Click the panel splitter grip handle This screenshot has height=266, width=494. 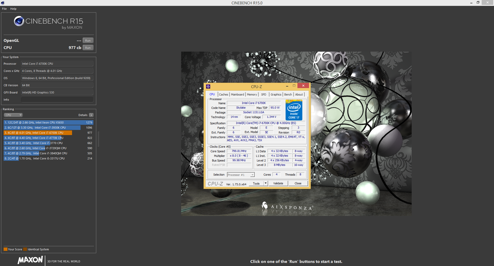(98, 139)
